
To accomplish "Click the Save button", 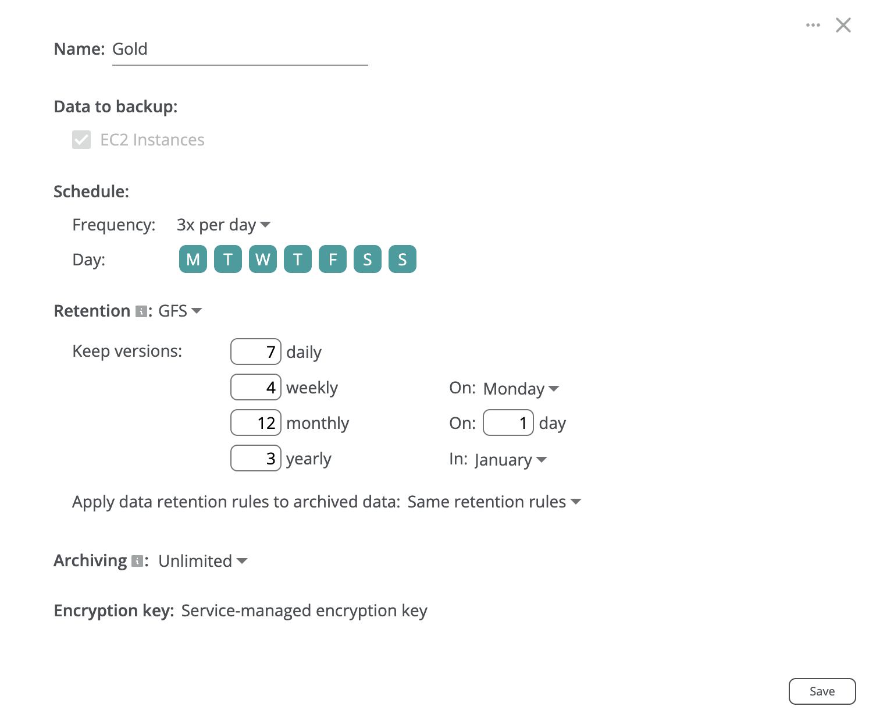I will [822, 691].
